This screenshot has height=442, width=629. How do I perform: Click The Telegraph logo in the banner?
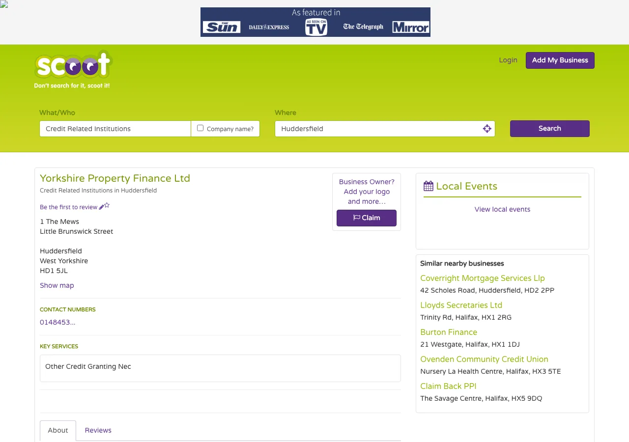(363, 27)
